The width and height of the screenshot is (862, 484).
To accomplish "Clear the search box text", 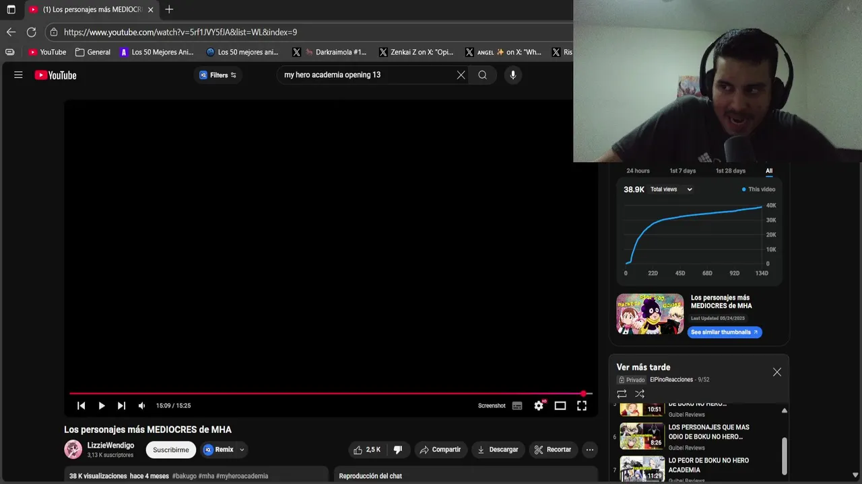I will coord(461,75).
